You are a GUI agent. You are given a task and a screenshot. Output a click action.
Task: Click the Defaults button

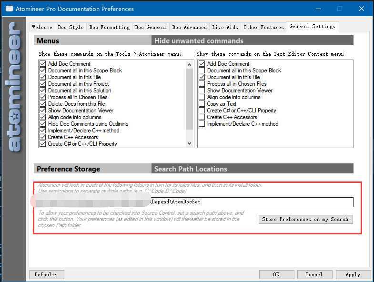pyautogui.click(x=47, y=274)
